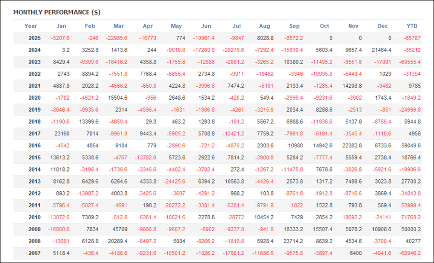Click the Dec column header
Screen dimensions: 434x263
[383, 26]
